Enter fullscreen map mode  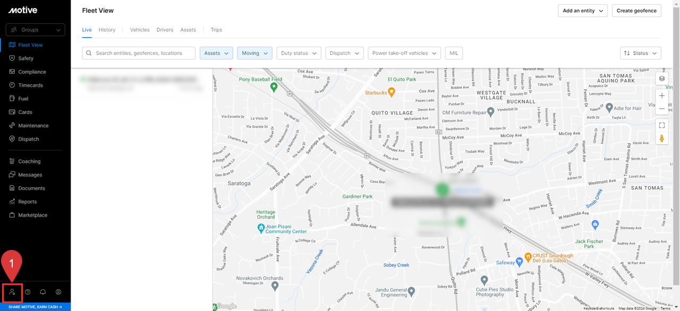(661, 125)
